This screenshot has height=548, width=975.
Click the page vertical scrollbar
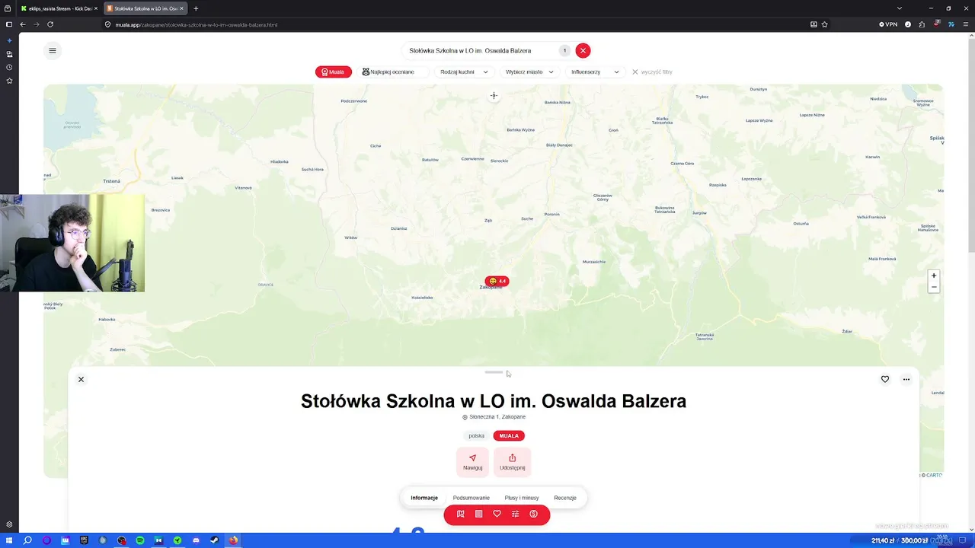pos(971,145)
